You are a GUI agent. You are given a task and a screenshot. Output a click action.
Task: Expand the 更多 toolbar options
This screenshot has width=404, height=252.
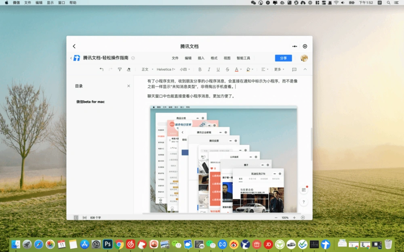pyautogui.click(x=279, y=69)
